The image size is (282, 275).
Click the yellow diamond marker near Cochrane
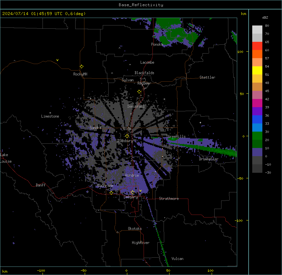(111, 193)
